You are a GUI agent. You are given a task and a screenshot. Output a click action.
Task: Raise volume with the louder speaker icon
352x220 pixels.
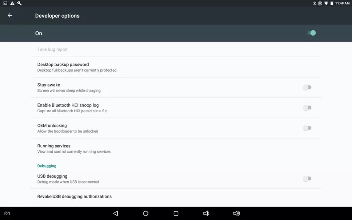(237, 213)
